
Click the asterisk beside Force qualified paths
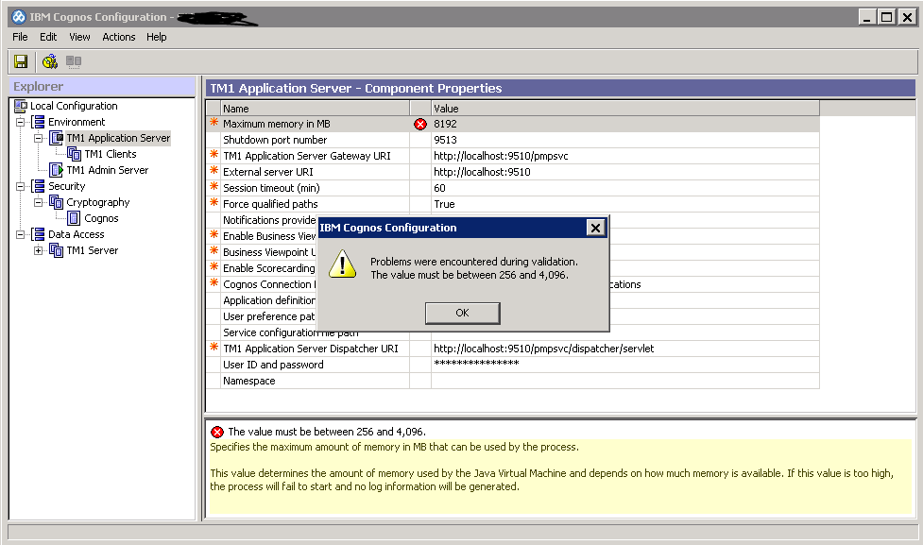point(214,202)
